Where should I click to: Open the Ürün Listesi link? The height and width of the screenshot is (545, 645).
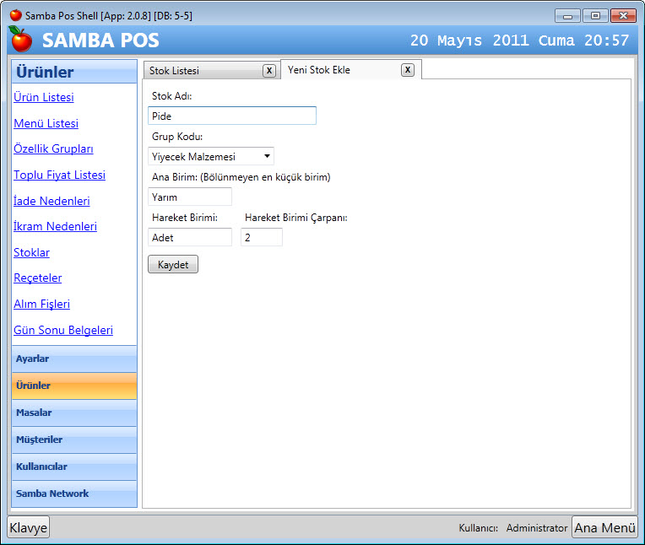point(44,97)
